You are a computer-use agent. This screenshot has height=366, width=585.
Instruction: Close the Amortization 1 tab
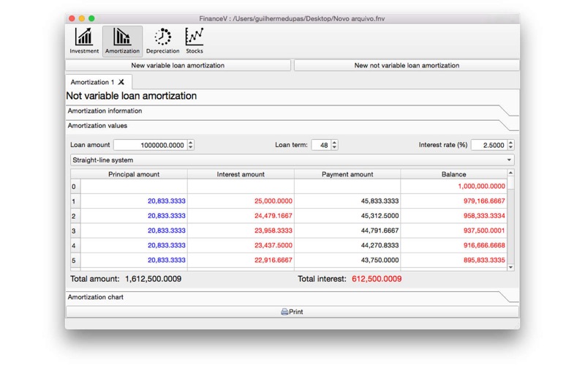click(121, 82)
